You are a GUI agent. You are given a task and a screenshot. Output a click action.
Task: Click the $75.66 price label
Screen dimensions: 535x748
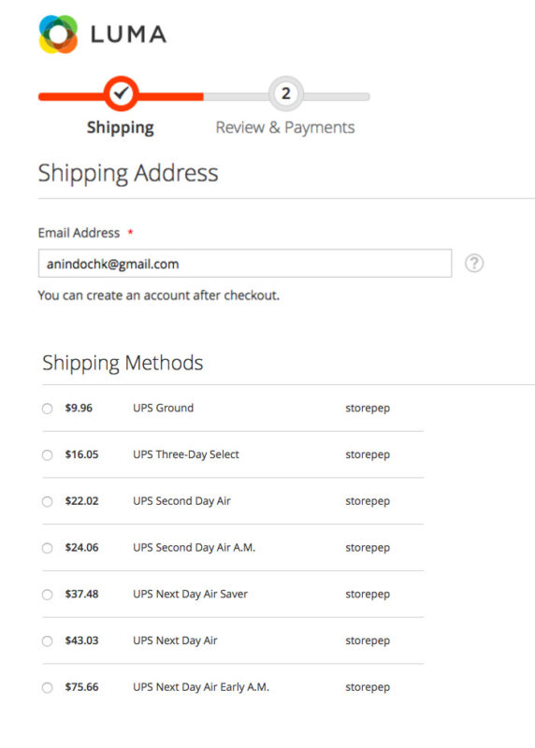pyautogui.click(x=81, y=687)
